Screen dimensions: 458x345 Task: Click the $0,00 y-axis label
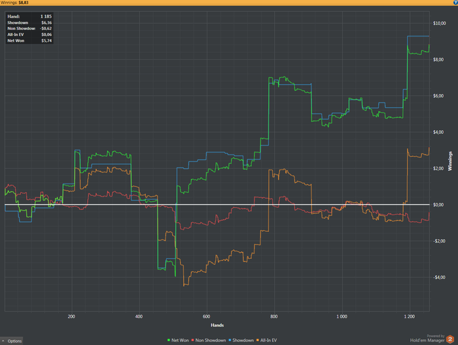(438, 205)
